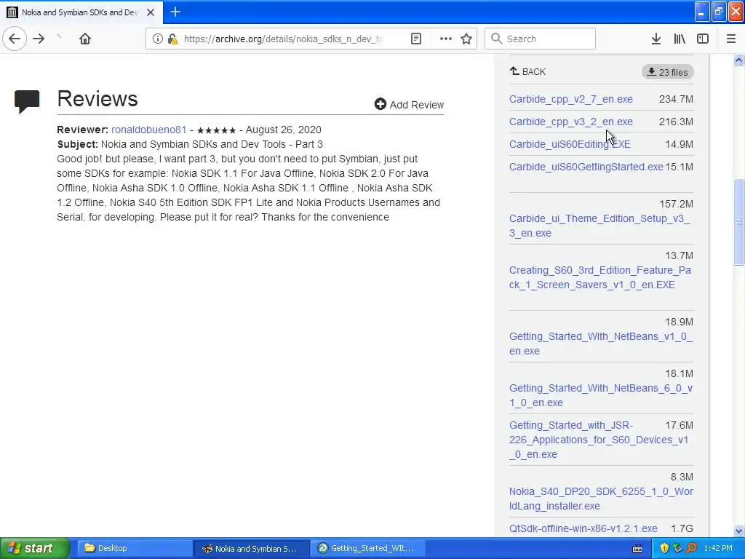Go back to the previous page
Viewport: 745px width, 559px height.
tap(15, 39)
